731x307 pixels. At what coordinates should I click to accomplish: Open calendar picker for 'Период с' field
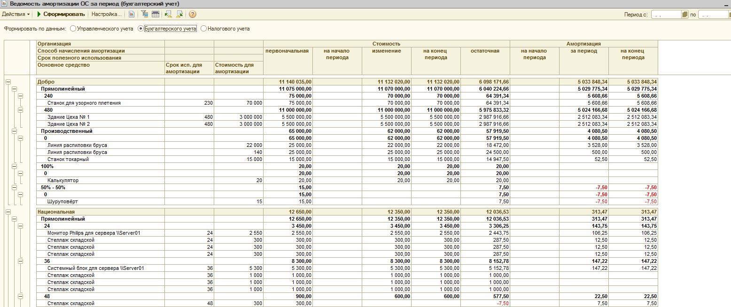coord(685,15)
